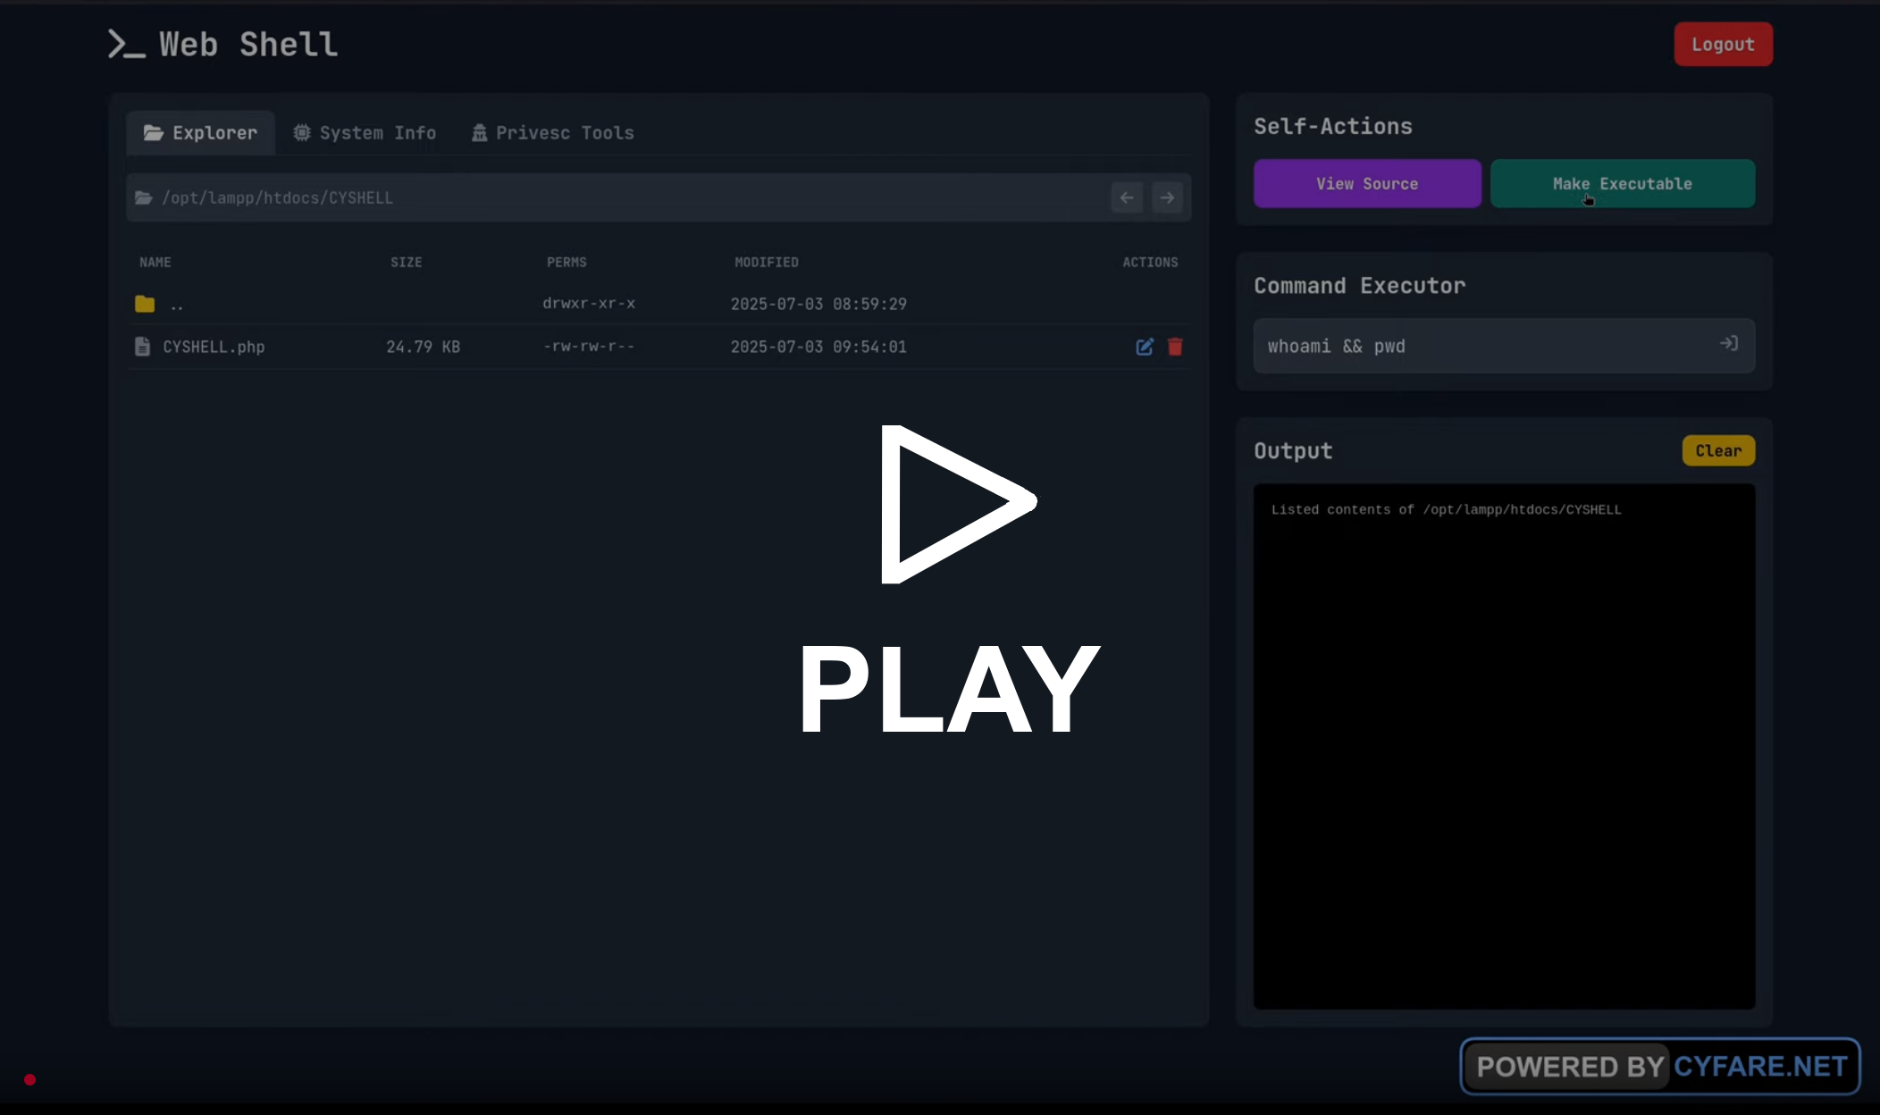The height and width of the screenshot is (1115, 1880).
Task: Click the forward arrow in path bar
Action: 1167,197
